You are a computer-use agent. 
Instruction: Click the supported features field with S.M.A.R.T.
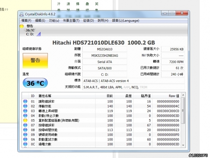click(x=134, y=87)
